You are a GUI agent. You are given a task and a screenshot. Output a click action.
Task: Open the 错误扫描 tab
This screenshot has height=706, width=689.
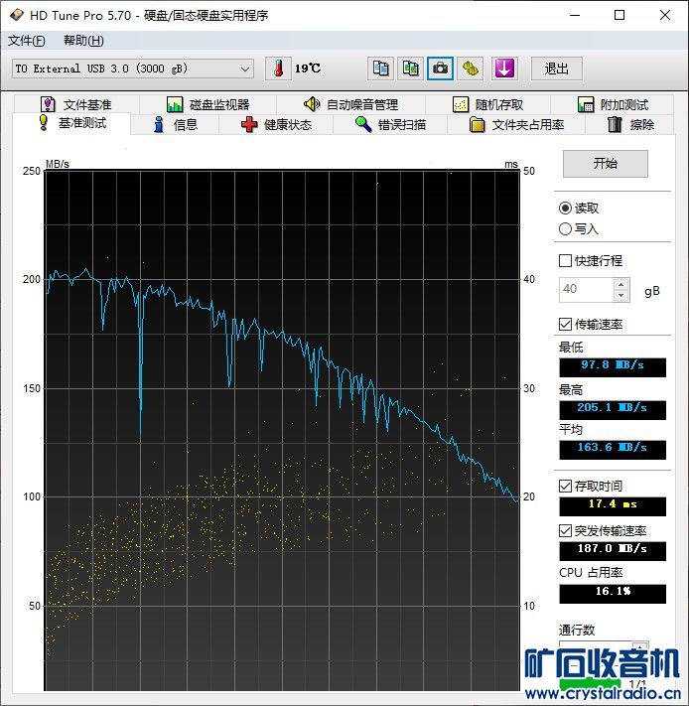(x=390, y=124)
